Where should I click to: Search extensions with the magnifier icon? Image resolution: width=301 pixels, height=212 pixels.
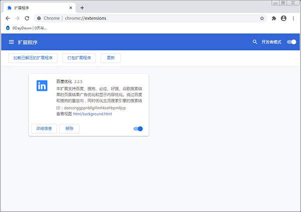tap(255, 42)
